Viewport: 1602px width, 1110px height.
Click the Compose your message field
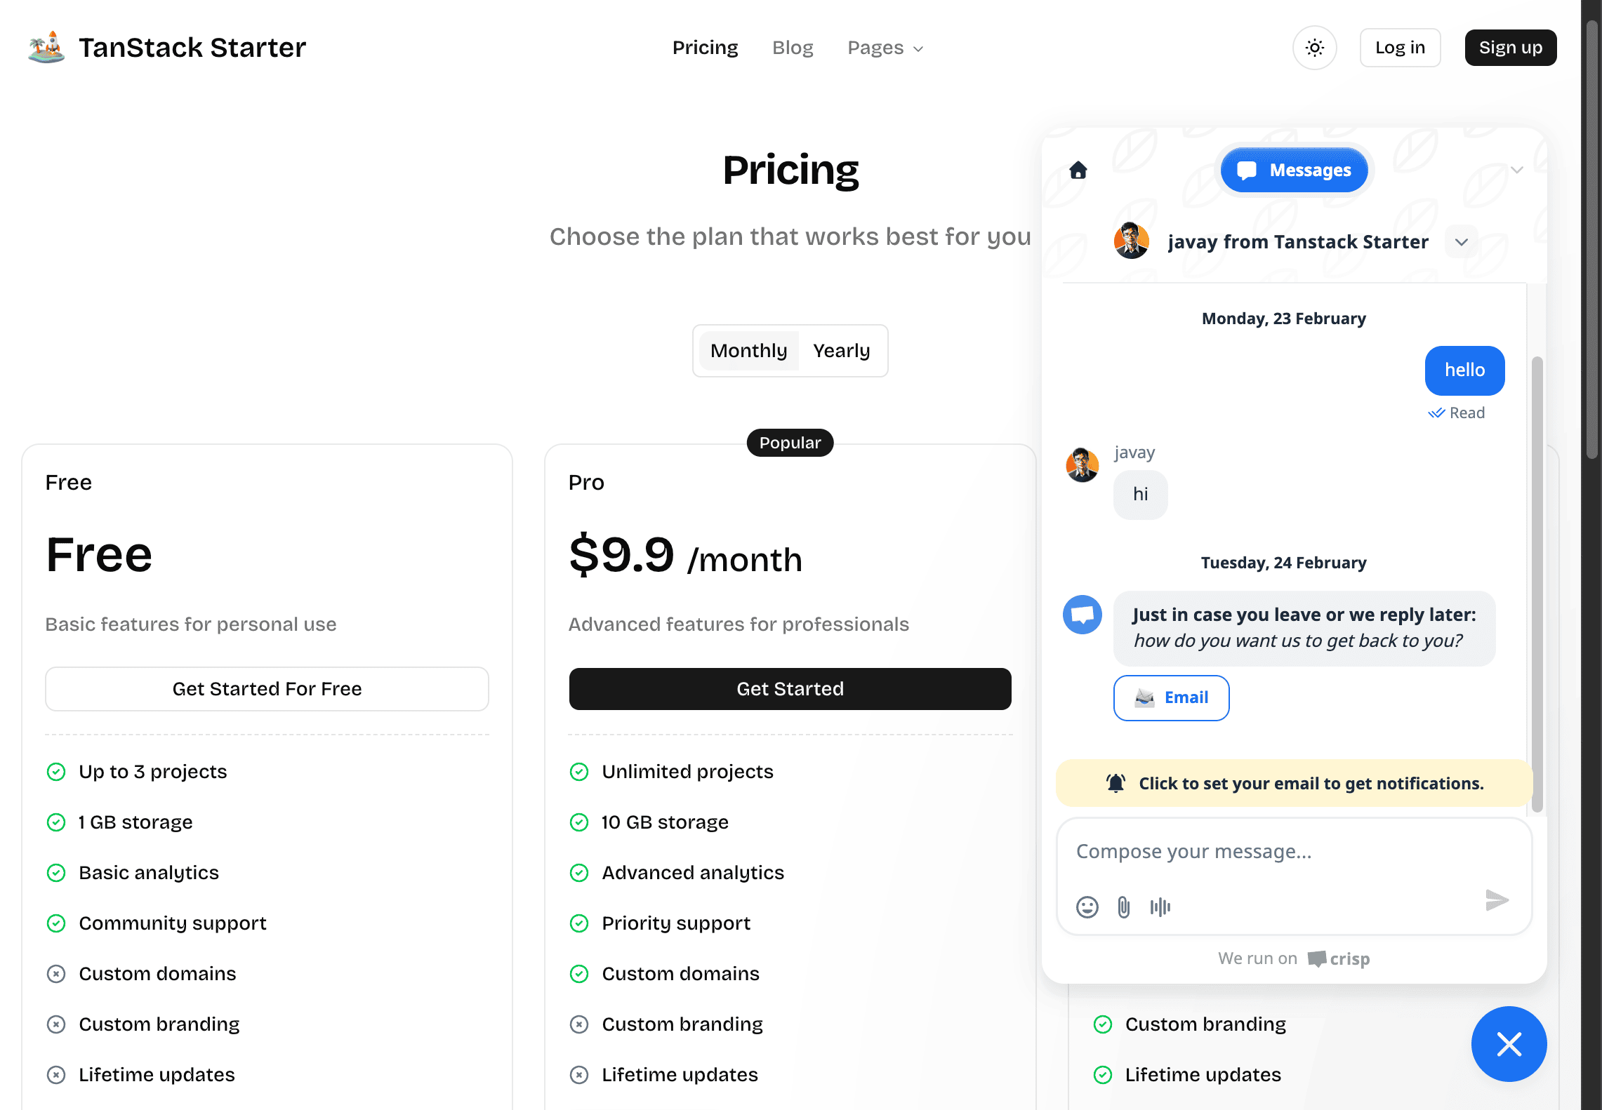[x=1278, y=852]
